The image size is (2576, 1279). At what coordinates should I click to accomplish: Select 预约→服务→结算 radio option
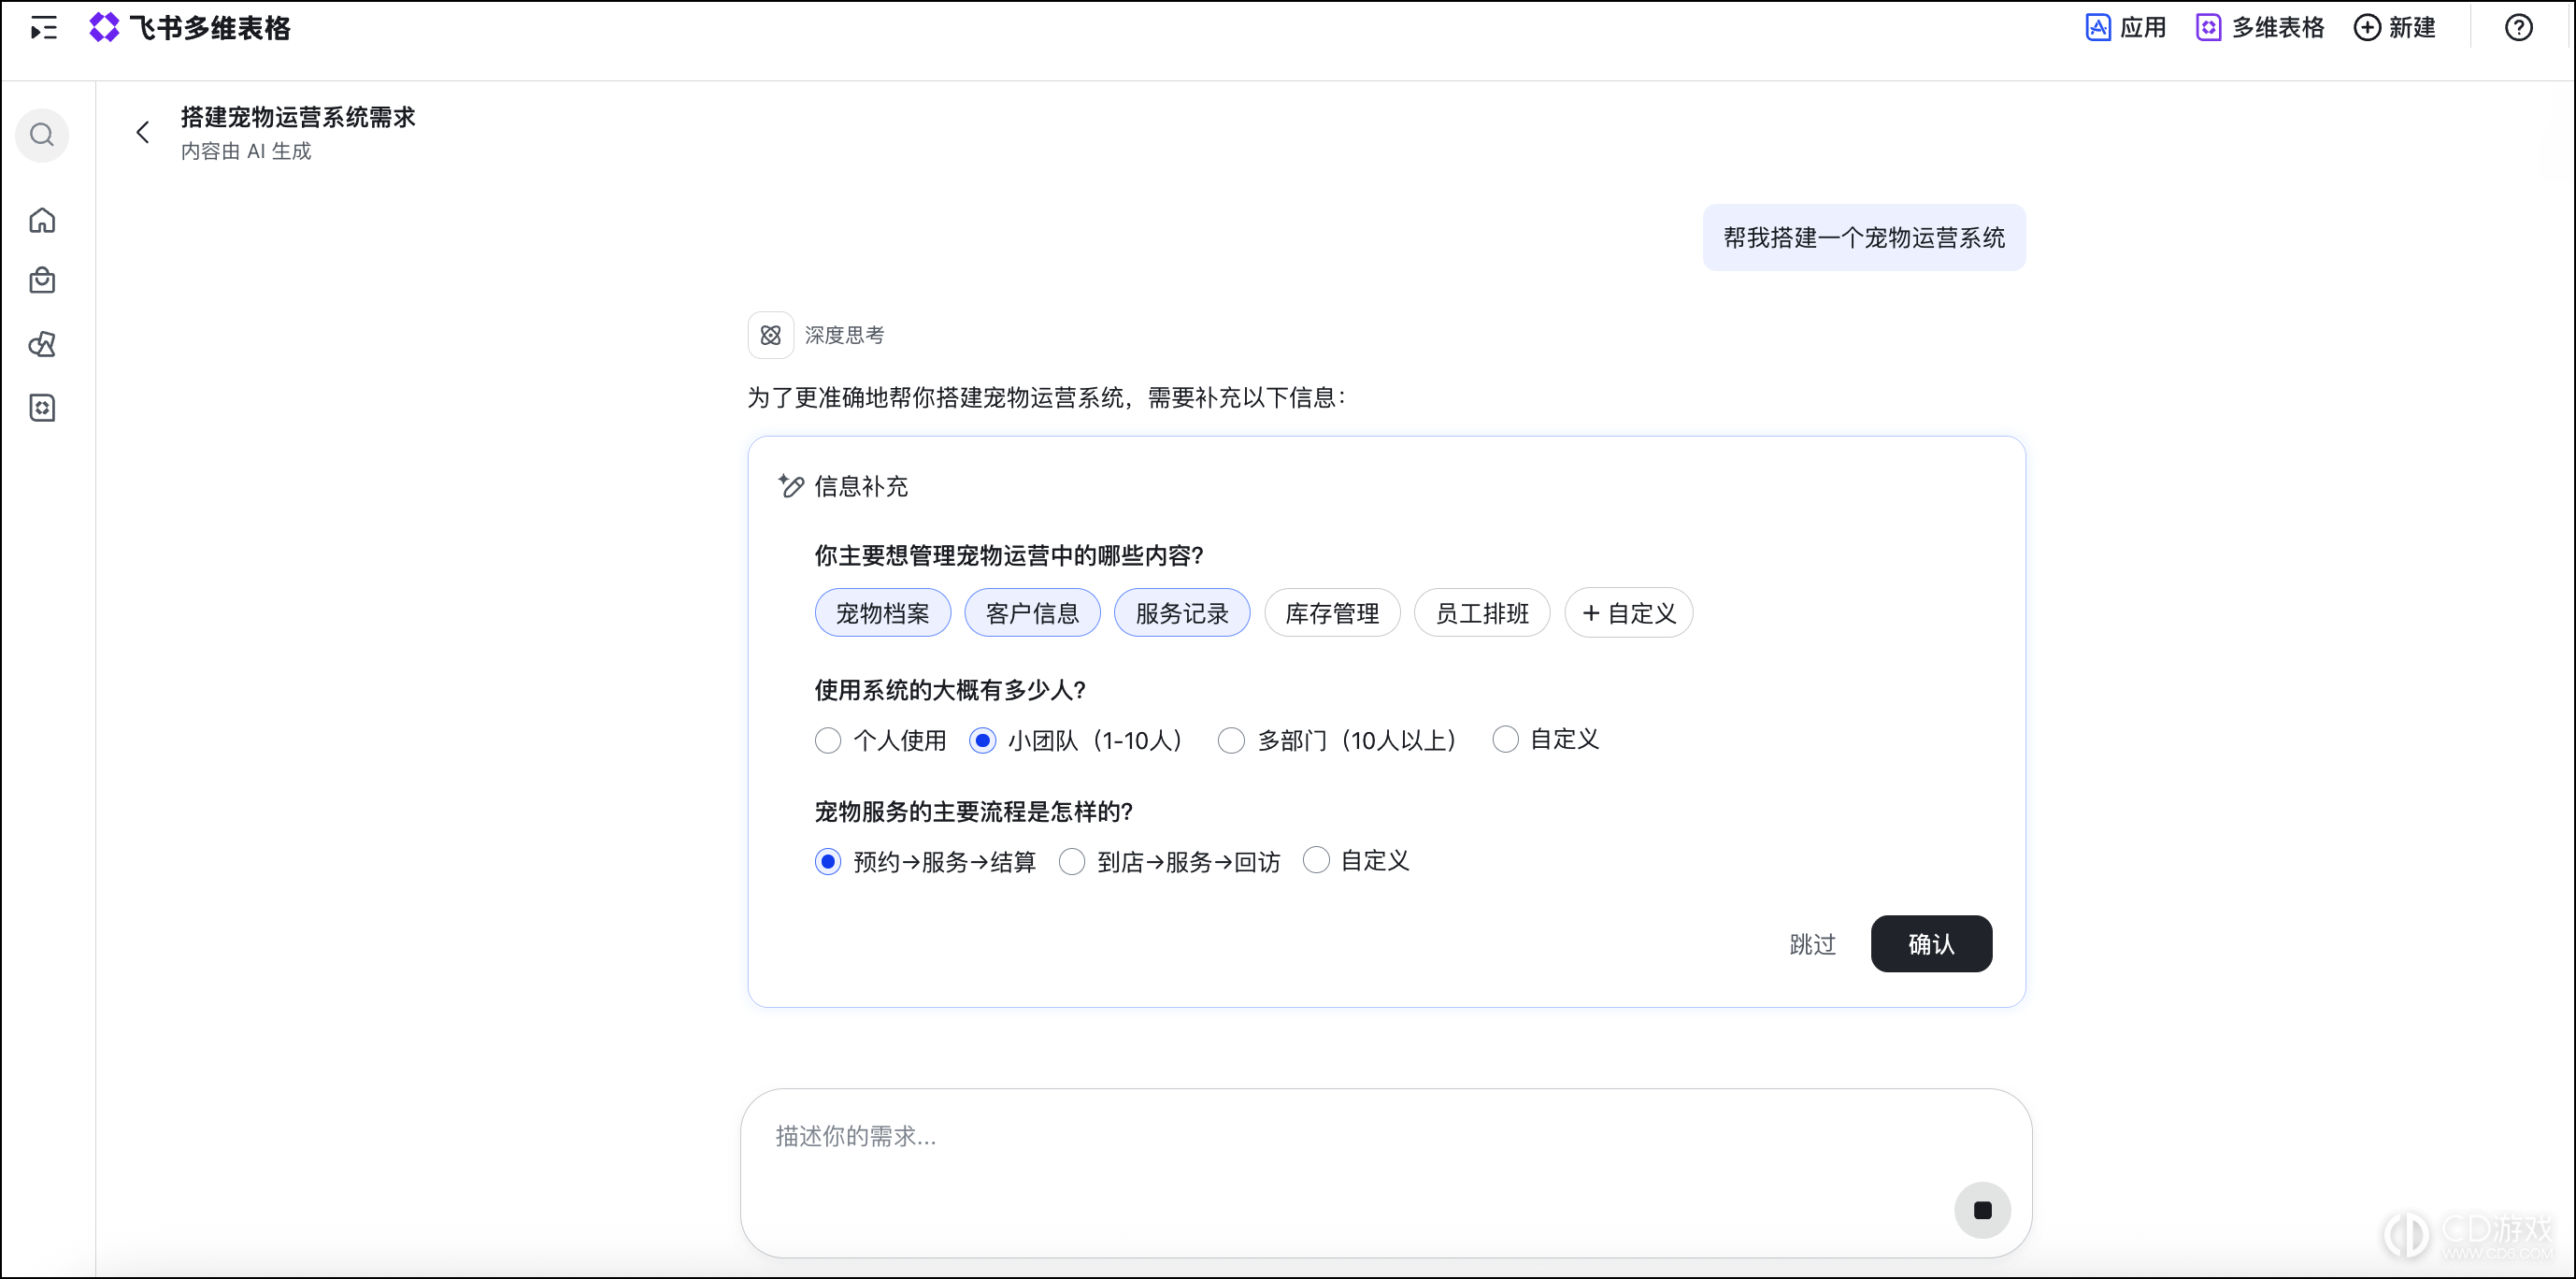point(925,861)
